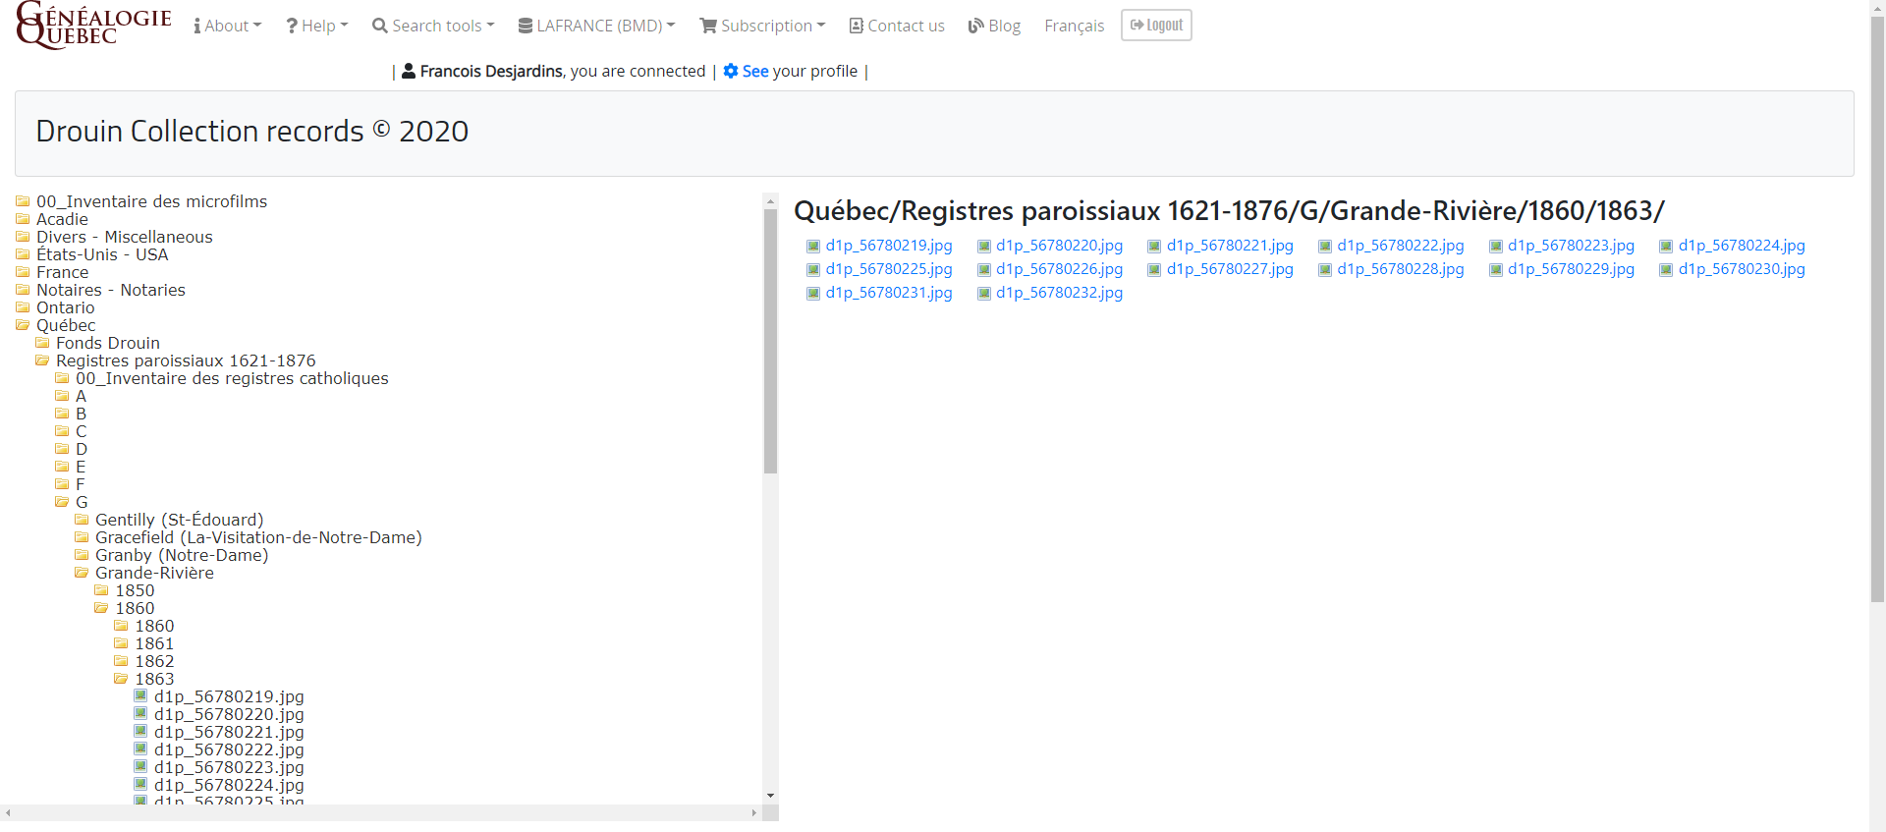Open the About dropdown menu
Image resolution: width=1886 pixels, height=832 pixels.
coord(228,26)
